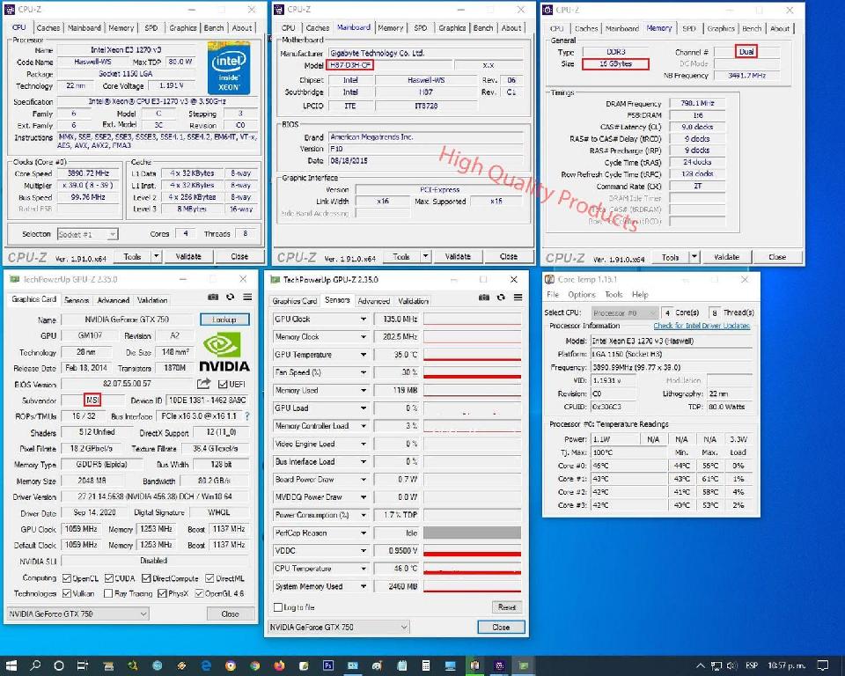
Task: Toggle the CUDA checkbox
Action: coord(109,578)
